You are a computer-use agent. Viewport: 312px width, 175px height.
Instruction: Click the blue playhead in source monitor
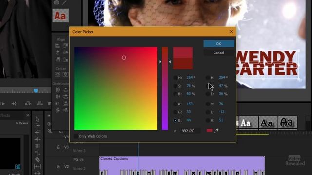[x=36, y=91]
